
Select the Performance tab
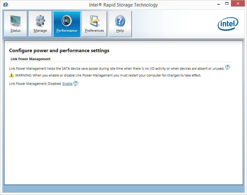click(x=67, y=24)
